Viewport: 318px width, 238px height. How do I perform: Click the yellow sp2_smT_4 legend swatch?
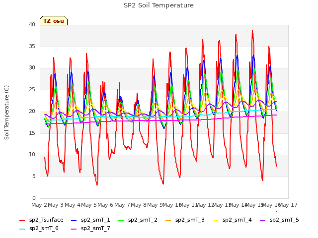pos(215,220)
